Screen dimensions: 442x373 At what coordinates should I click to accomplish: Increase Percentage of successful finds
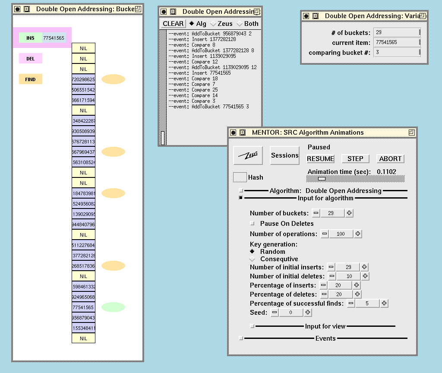click(384, 303)
